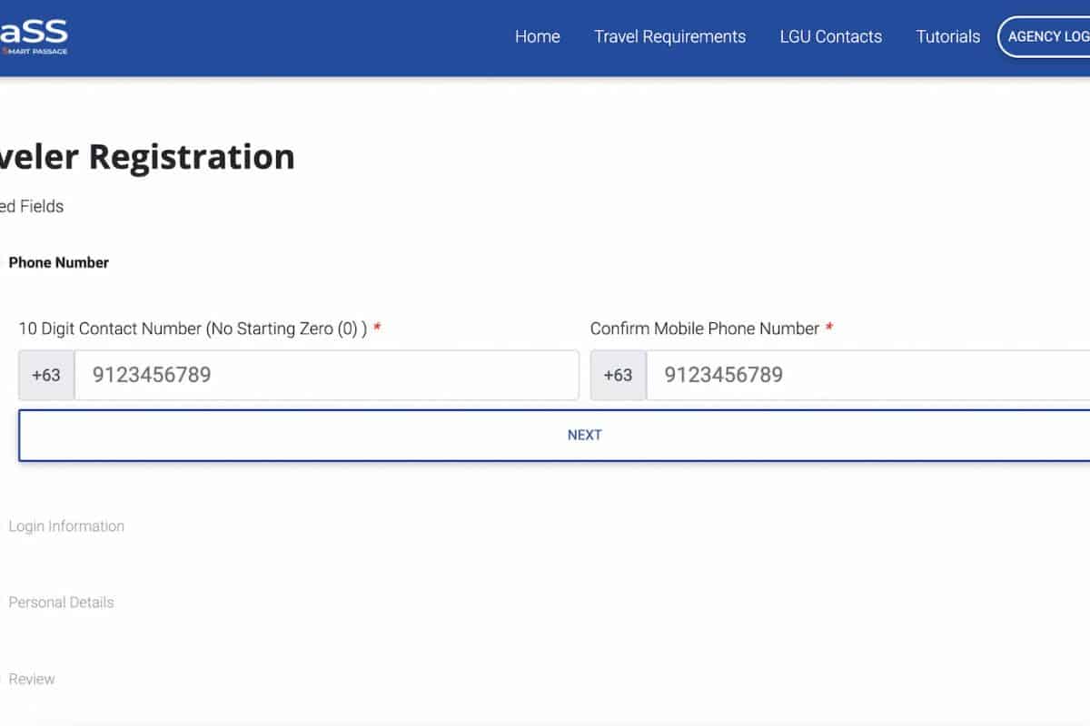Click the Required Fields note under the heading

[x=32, y=206]
